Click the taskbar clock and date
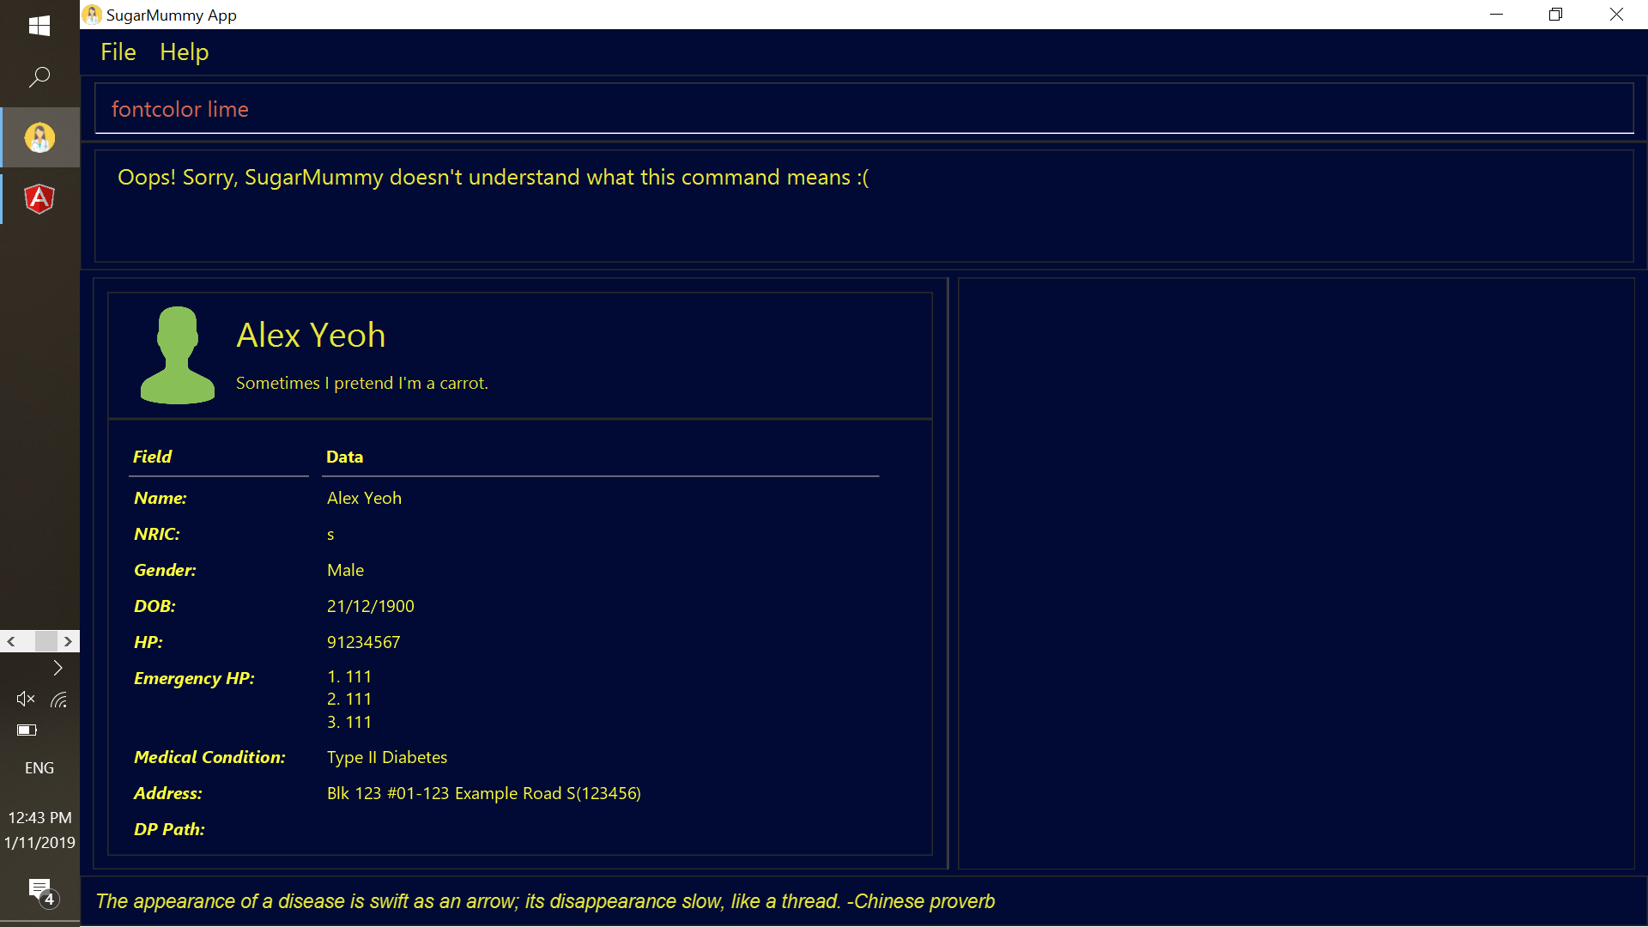Image resolution: width=1648 pixels, height=927 pixels. tap(39, 830)
